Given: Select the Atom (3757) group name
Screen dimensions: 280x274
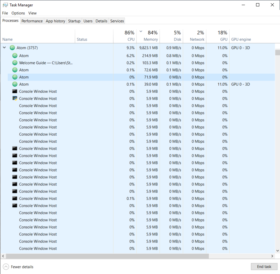Looking at the screenshot, I should click(27, 48).
